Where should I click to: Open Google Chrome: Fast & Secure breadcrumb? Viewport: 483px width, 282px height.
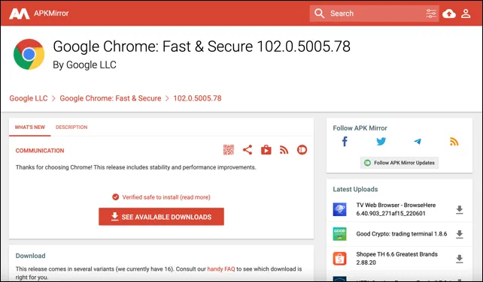(x=111, y=98)
